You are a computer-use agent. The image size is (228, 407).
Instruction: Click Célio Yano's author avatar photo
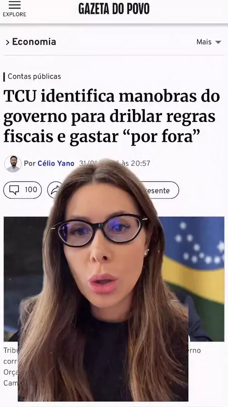click(x=13, y=164)
